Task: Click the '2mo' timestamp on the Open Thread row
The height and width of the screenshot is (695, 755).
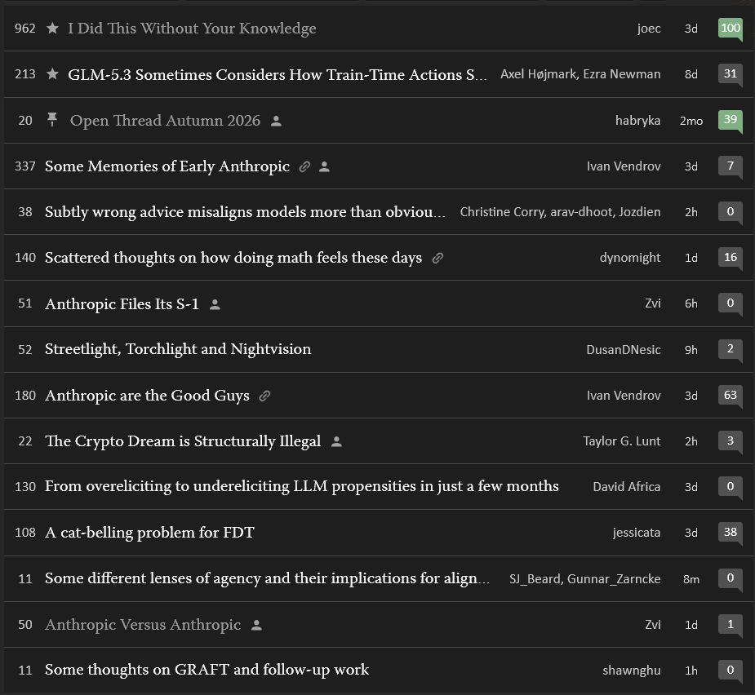Action: [x=691, y=121]
